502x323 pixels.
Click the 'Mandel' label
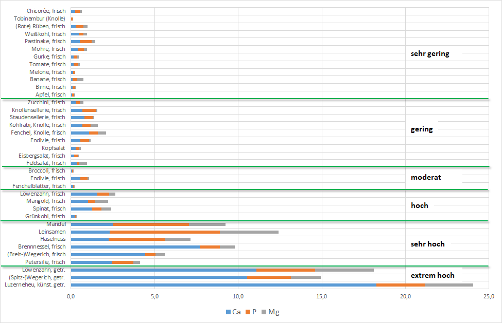click(56, 224)
